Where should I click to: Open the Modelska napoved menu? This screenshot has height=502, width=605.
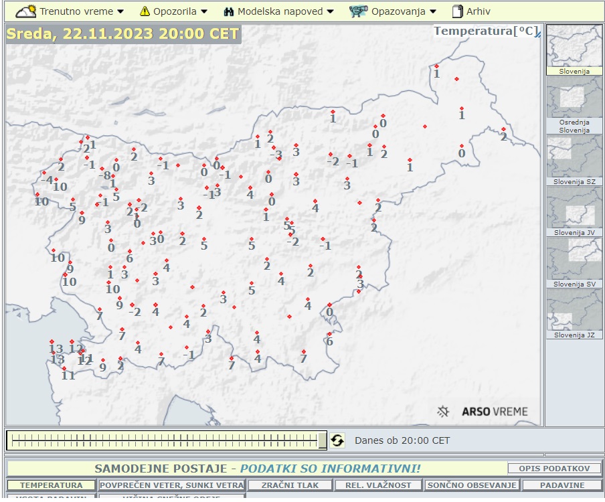[278, 11]
